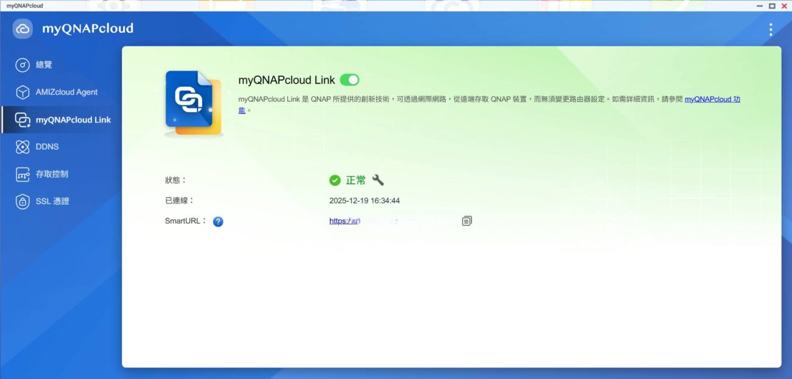Open the DDNS section
Image resolution: width=792 pixels, height=379 pixels.
point(47,147)
